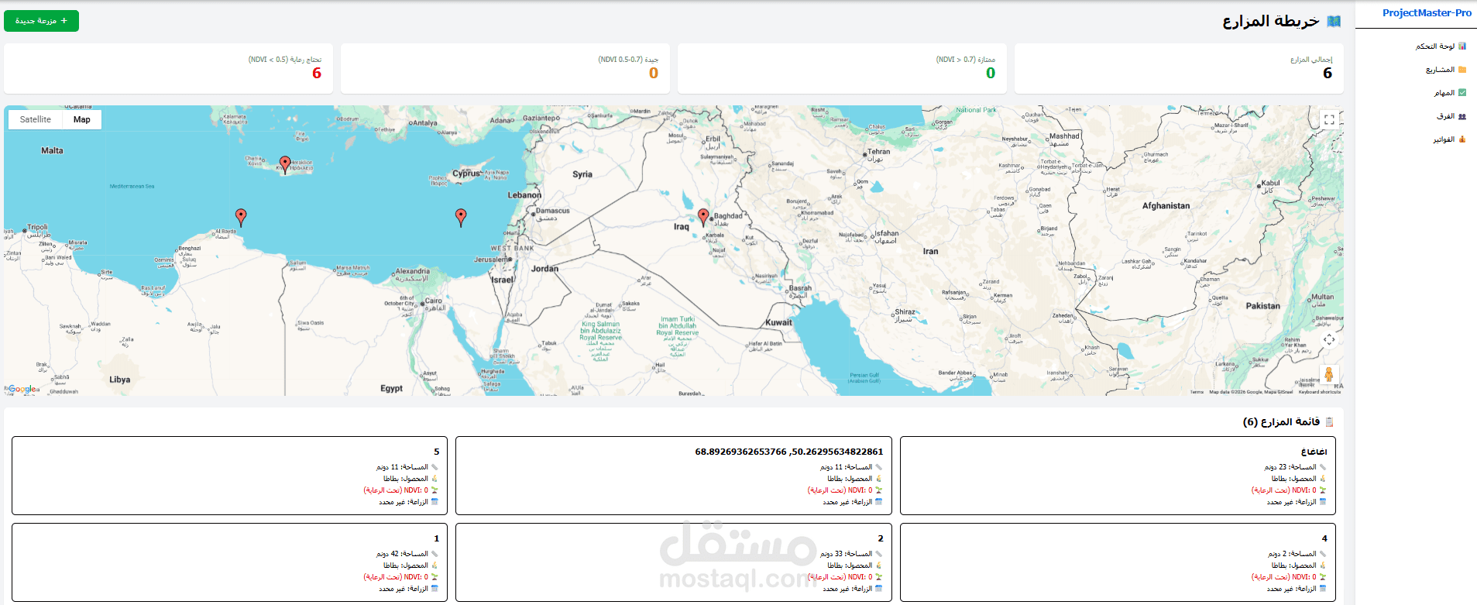Click the Google logo on the map
The width and height of the screenshot is (1477, 605).
tap(22, 389)
